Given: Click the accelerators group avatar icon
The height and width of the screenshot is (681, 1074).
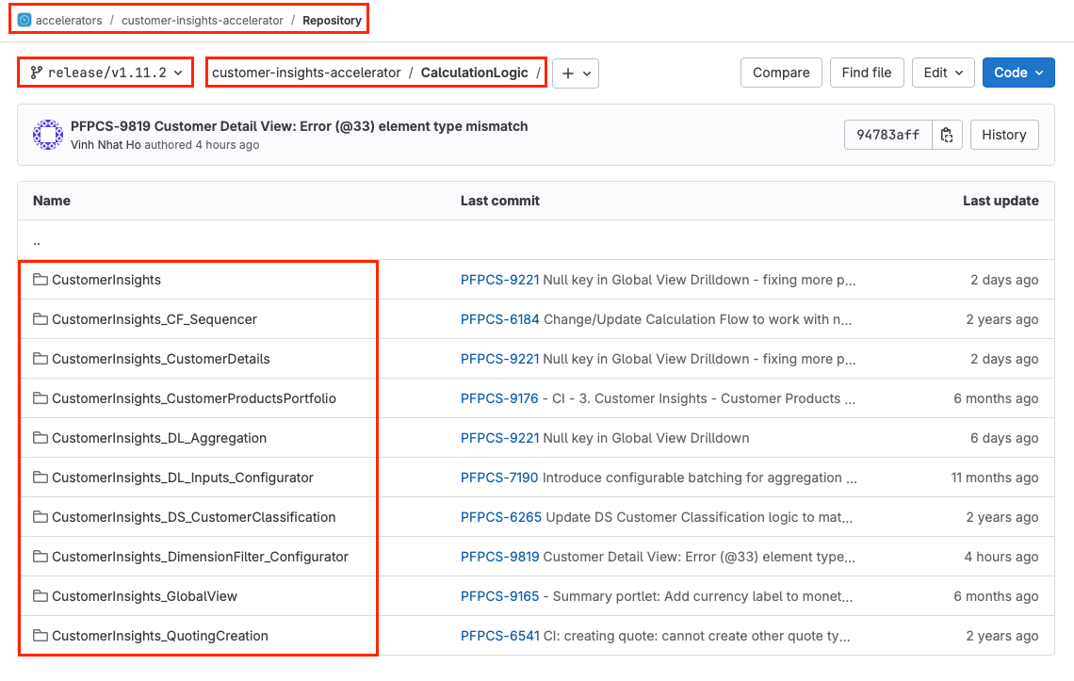Looking at the screenshot, I should coord(24,20).
